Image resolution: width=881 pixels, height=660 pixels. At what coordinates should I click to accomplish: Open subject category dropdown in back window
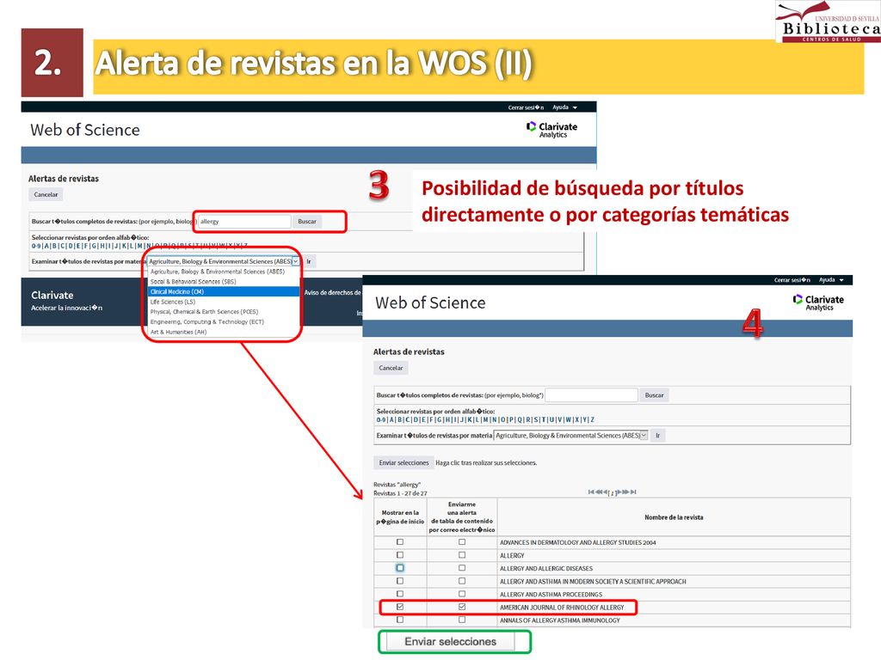(223, 261)
